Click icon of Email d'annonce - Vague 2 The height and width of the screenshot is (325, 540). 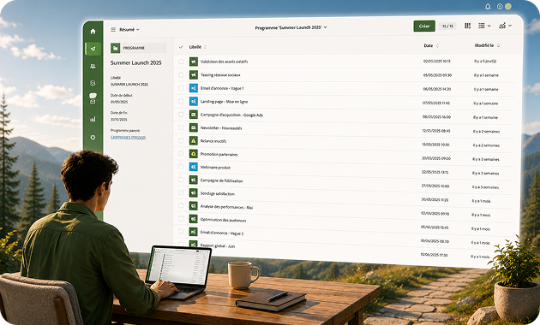tap(194, 232)
